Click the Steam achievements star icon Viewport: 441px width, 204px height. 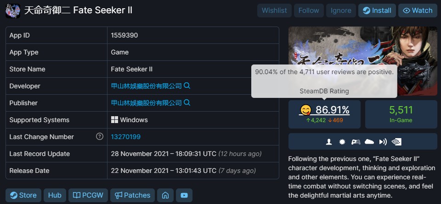click(x=342, y=142)
